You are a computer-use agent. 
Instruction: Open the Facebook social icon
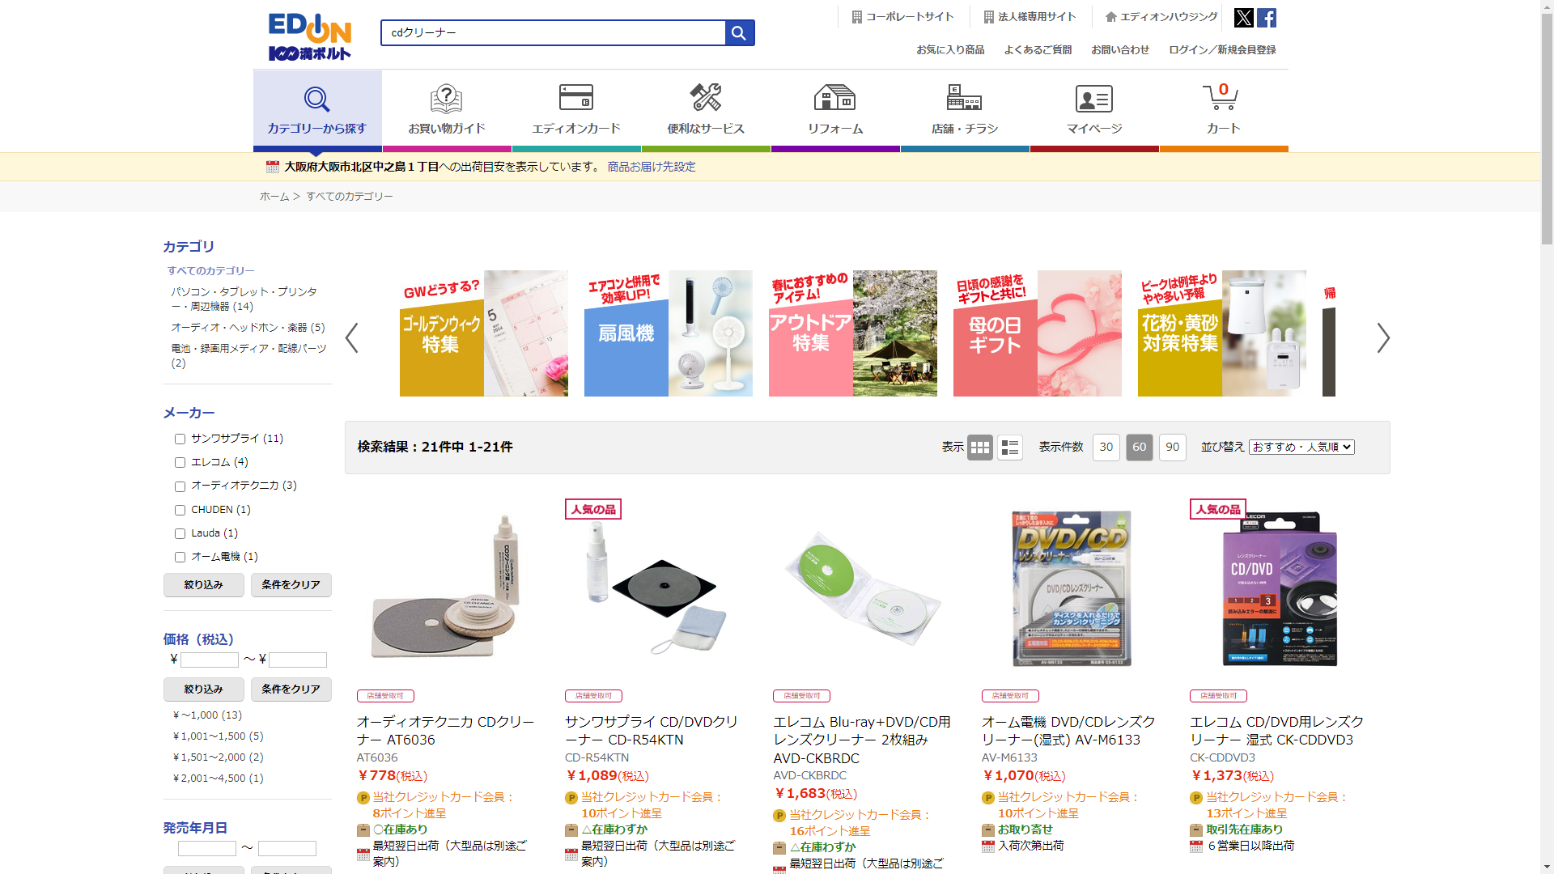pos(1267,18)
